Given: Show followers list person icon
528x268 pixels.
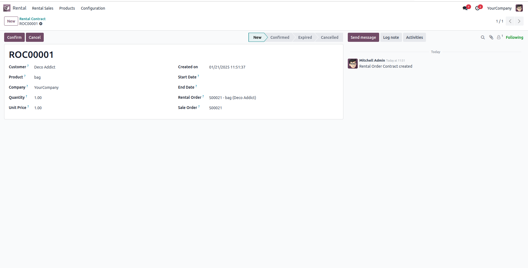Looking at the screenshot, I should click(x=499, y=37).
